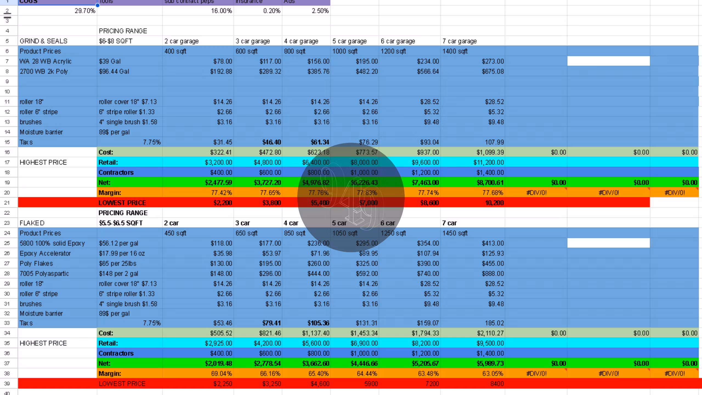
Task: Click the $17.99 per 16 oz cell
Action: click(130, 253)
